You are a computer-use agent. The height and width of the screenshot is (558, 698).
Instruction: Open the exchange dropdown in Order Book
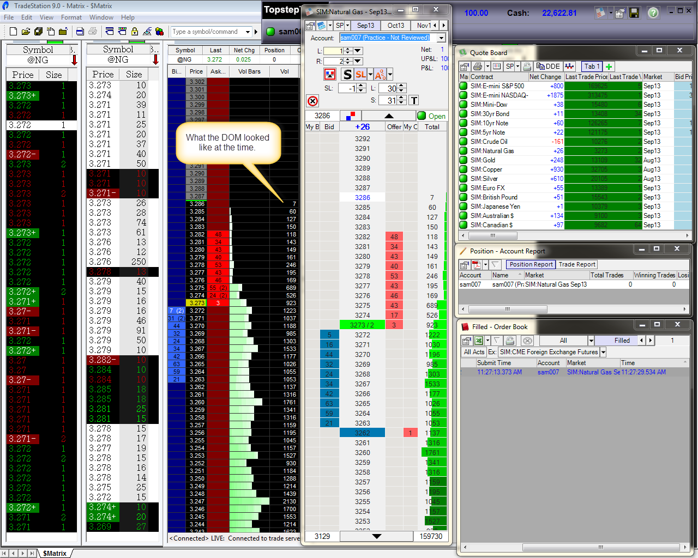[x=603, y=352]
